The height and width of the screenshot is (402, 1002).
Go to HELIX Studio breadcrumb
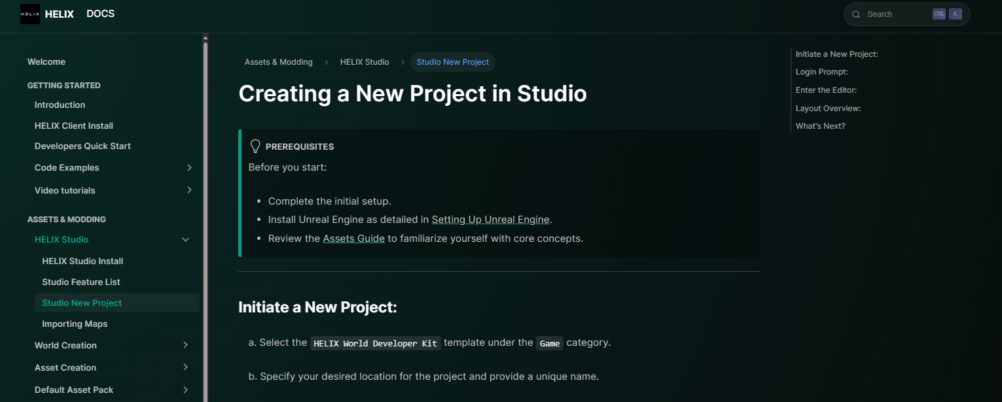364,62
